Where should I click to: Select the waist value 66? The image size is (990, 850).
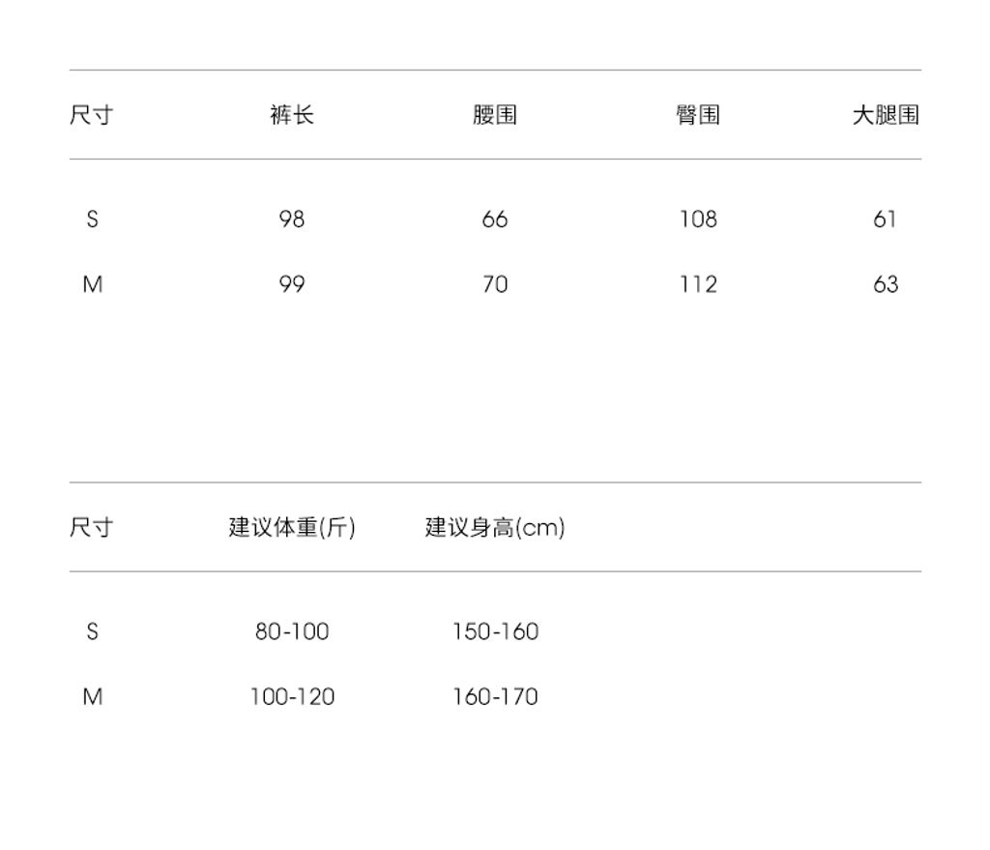click(495, 220)
